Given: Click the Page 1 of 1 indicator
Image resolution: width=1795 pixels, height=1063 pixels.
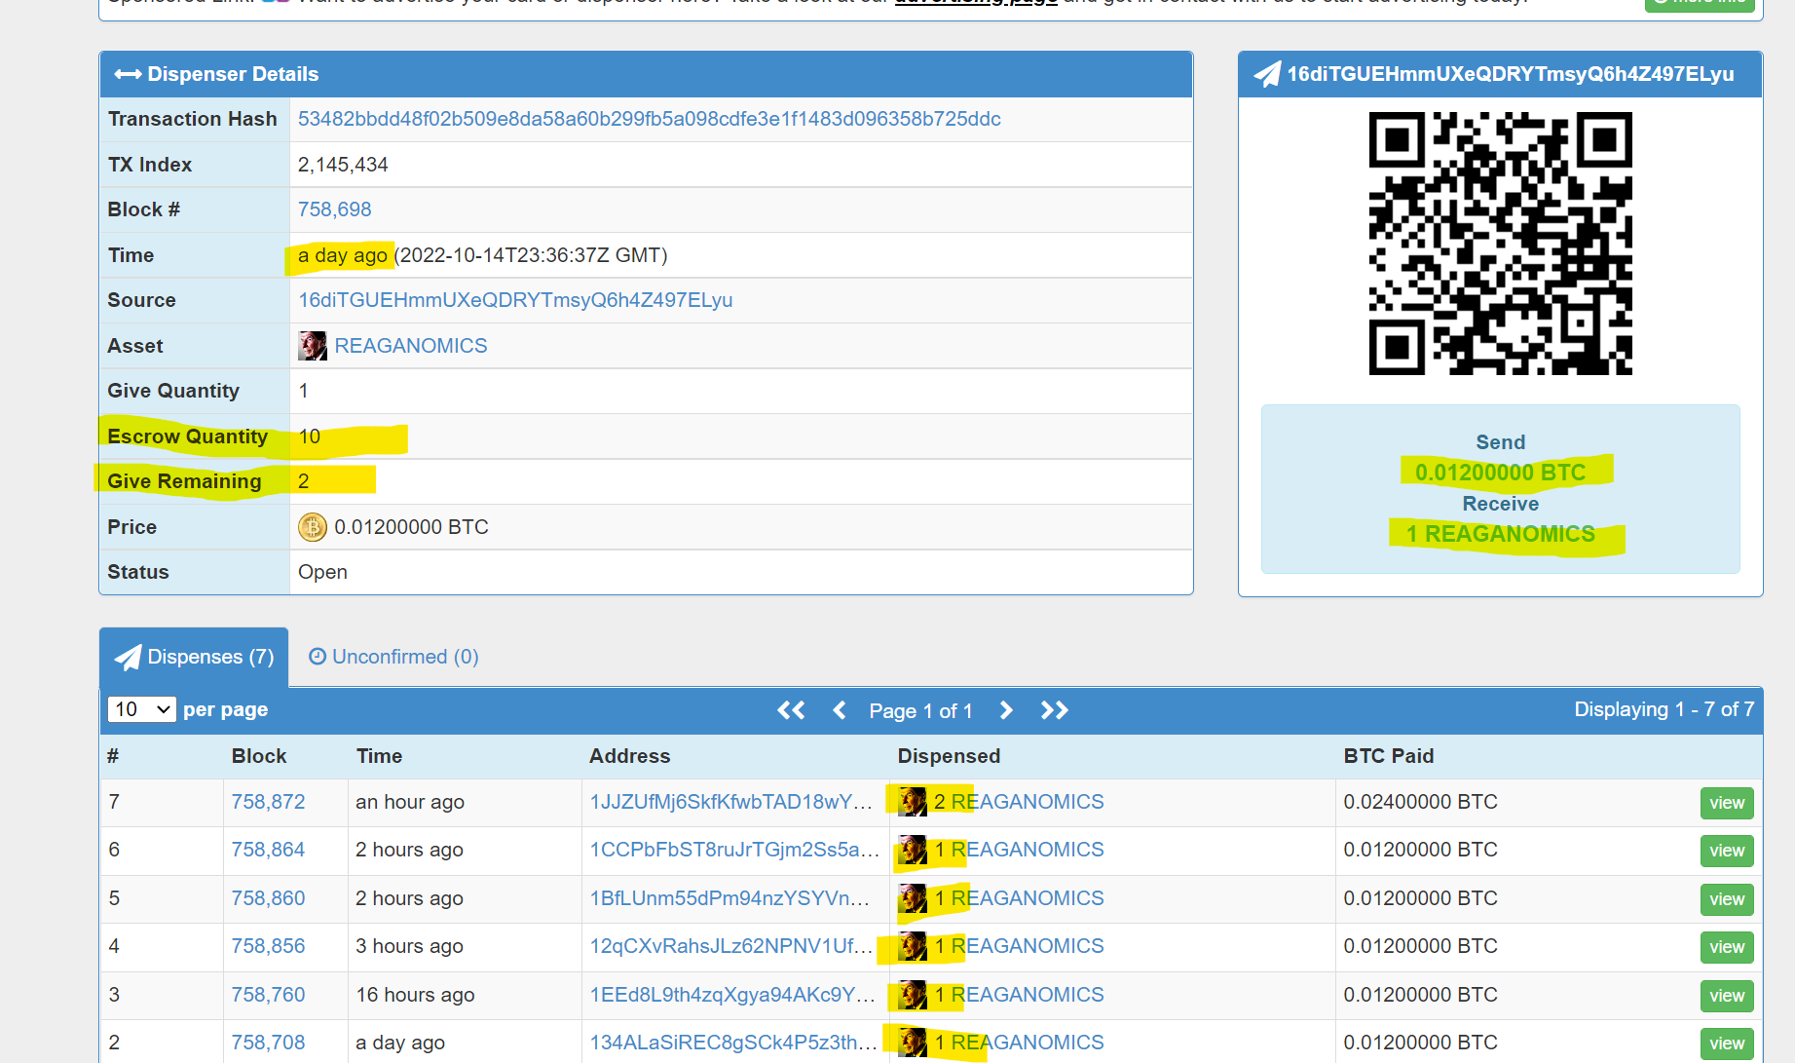Looking at the screenshot, I should pos(920,711).
